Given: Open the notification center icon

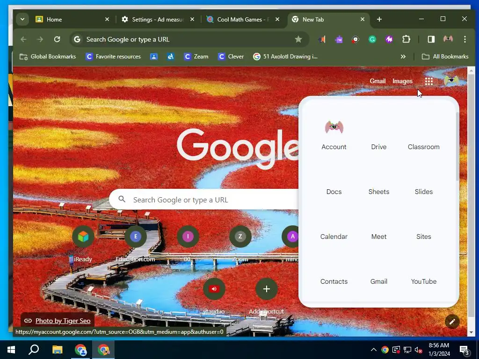Looking at the screenshot, I should (x=464, y=350).
